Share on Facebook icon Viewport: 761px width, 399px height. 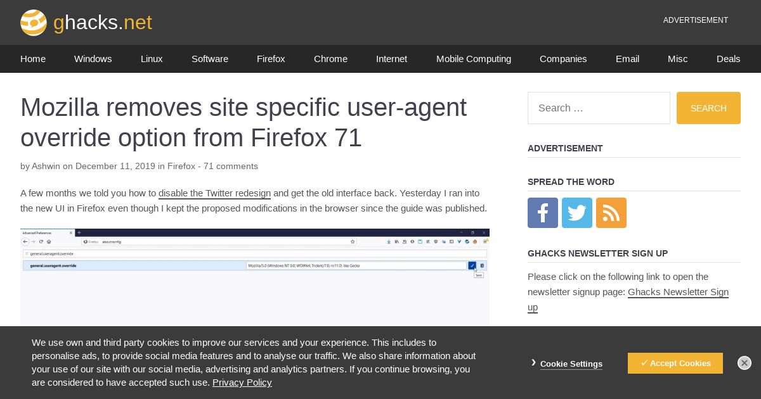click(543, 213)
